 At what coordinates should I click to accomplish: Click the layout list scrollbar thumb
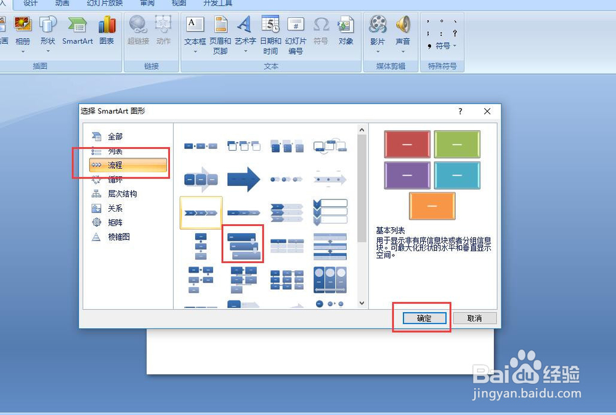[362, 188]
